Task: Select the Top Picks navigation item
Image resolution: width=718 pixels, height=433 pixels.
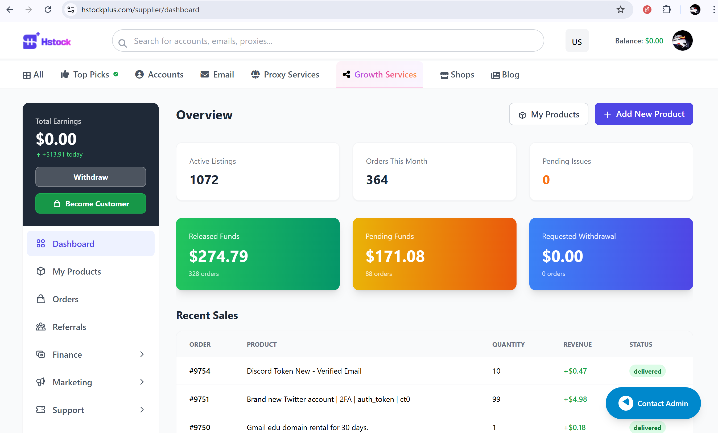Action: 90,75
